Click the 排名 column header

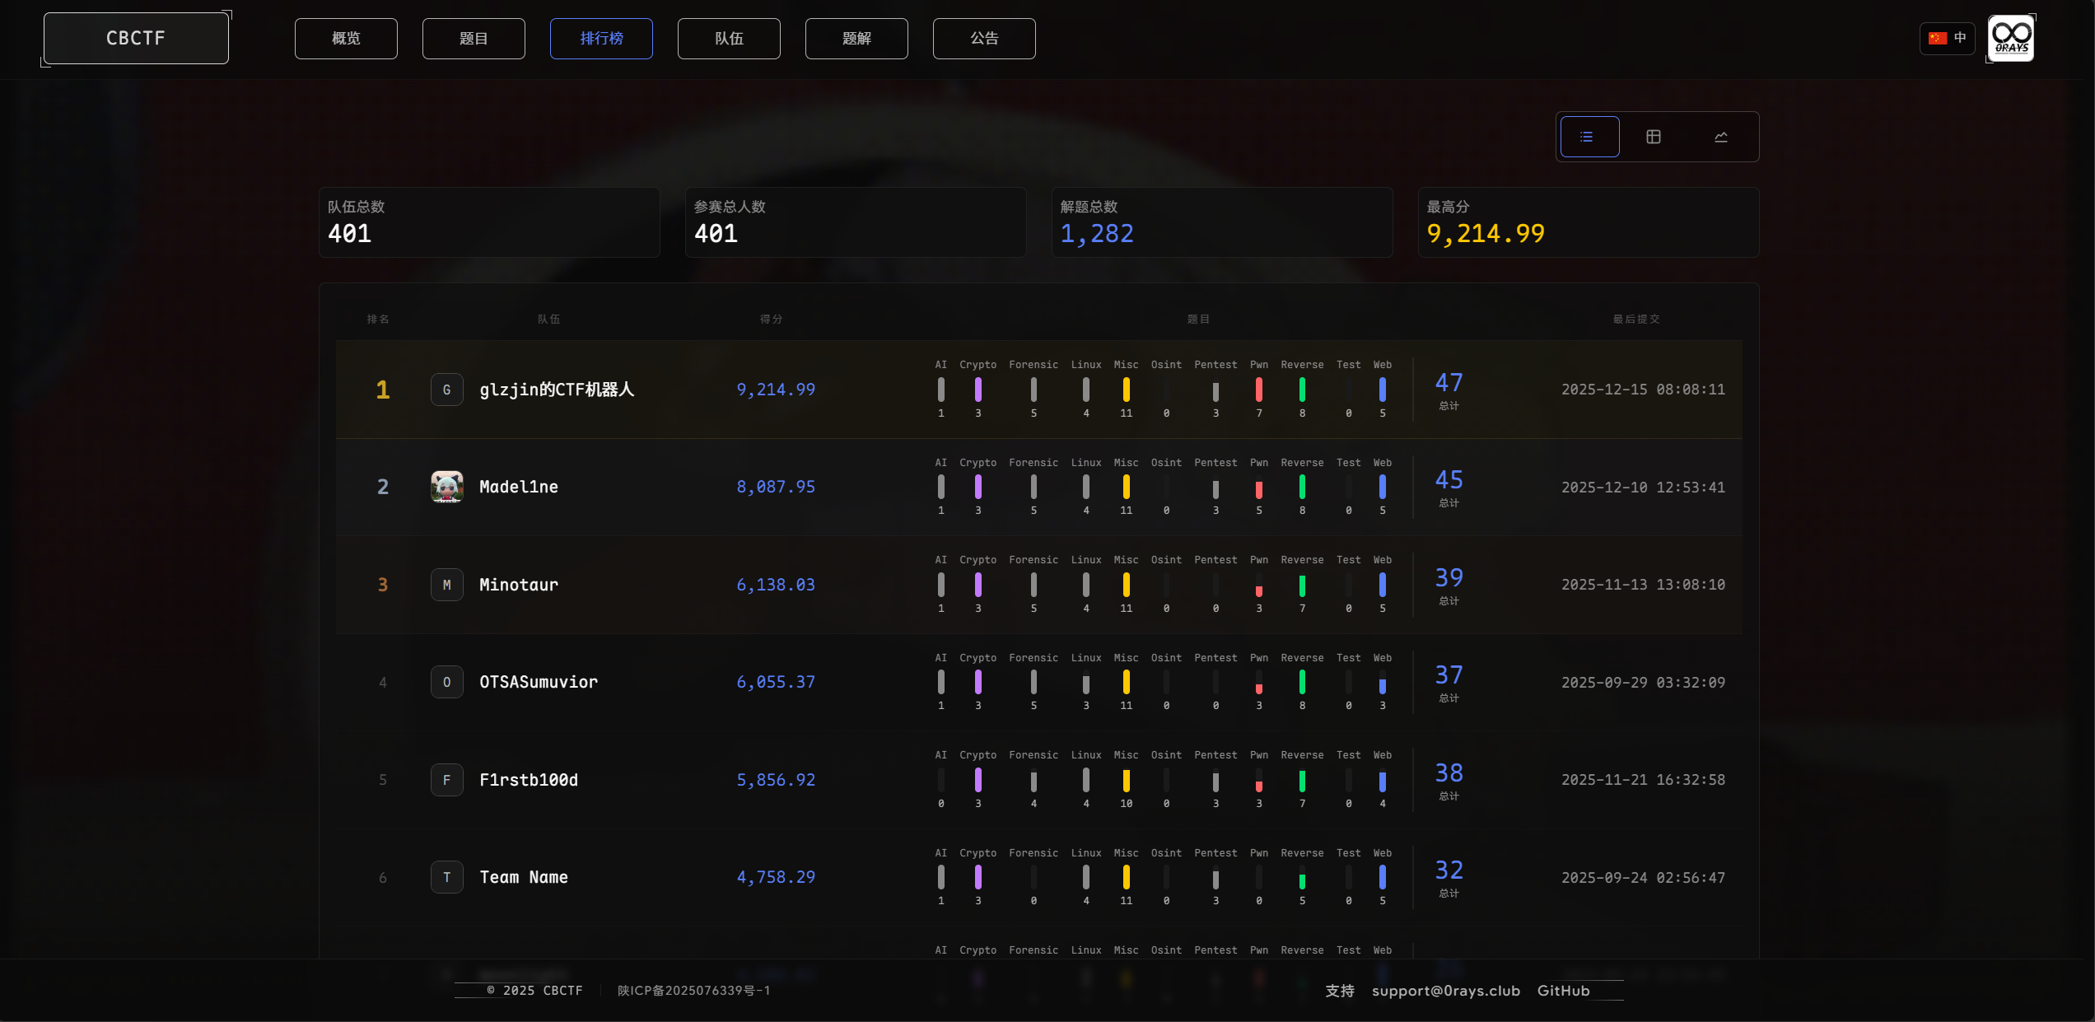pos(378,319)
